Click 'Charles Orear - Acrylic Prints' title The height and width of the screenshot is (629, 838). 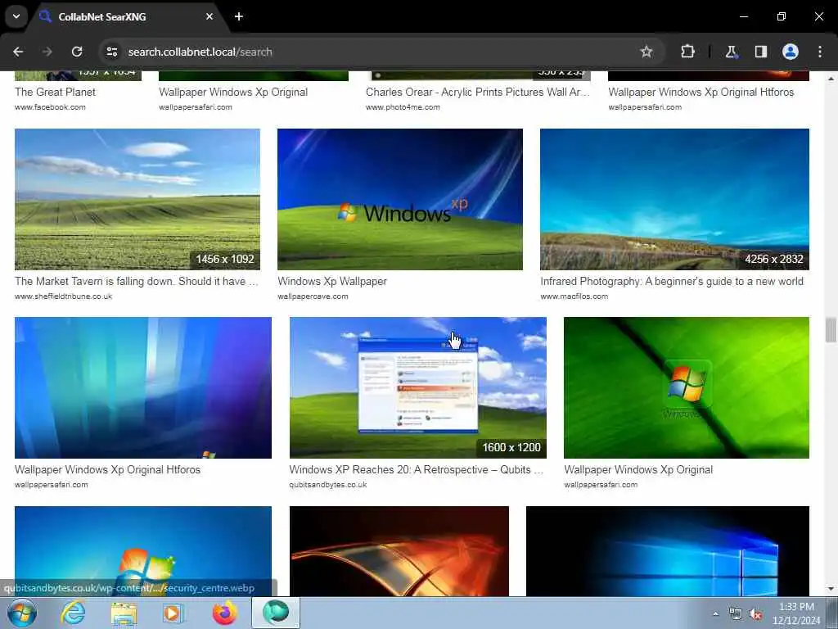(x=478, y=92)
